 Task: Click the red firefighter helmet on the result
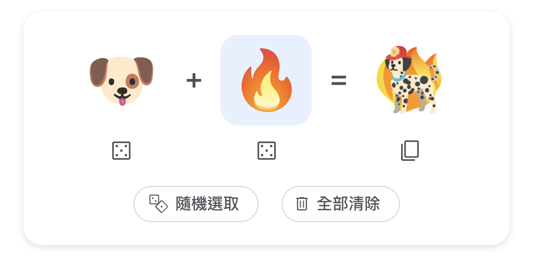pos(398,53)
